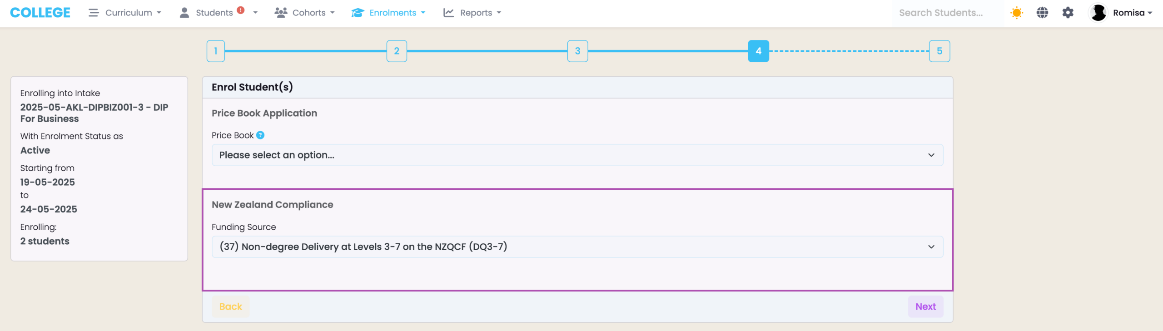
Task: Open the settings gear icon
Action: coord(1068,13)
